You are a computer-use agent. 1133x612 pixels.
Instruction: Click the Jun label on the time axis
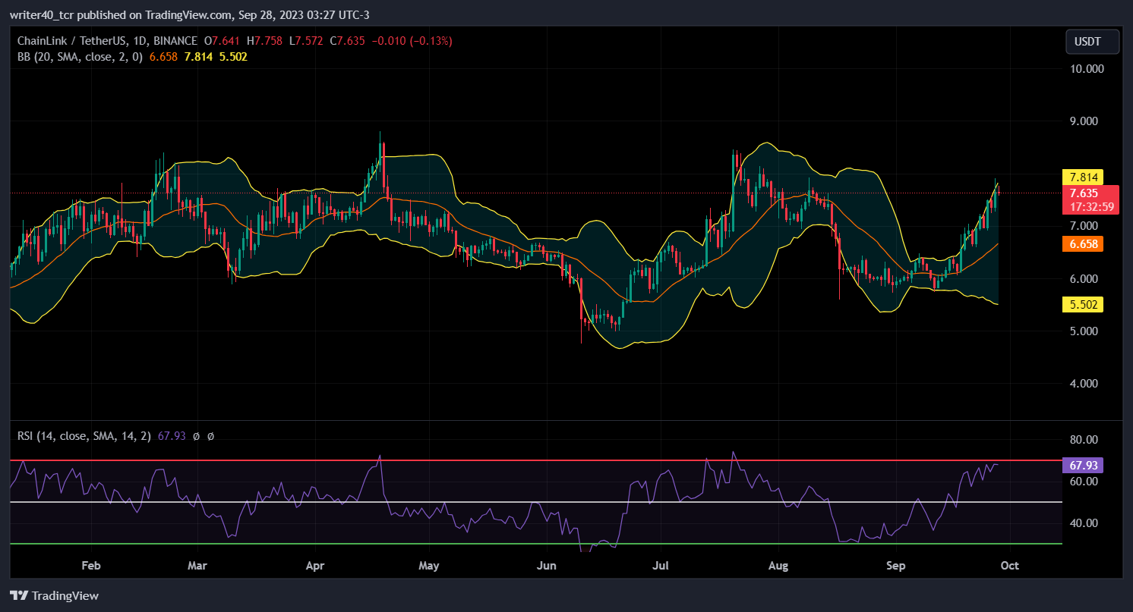[546, 566]
